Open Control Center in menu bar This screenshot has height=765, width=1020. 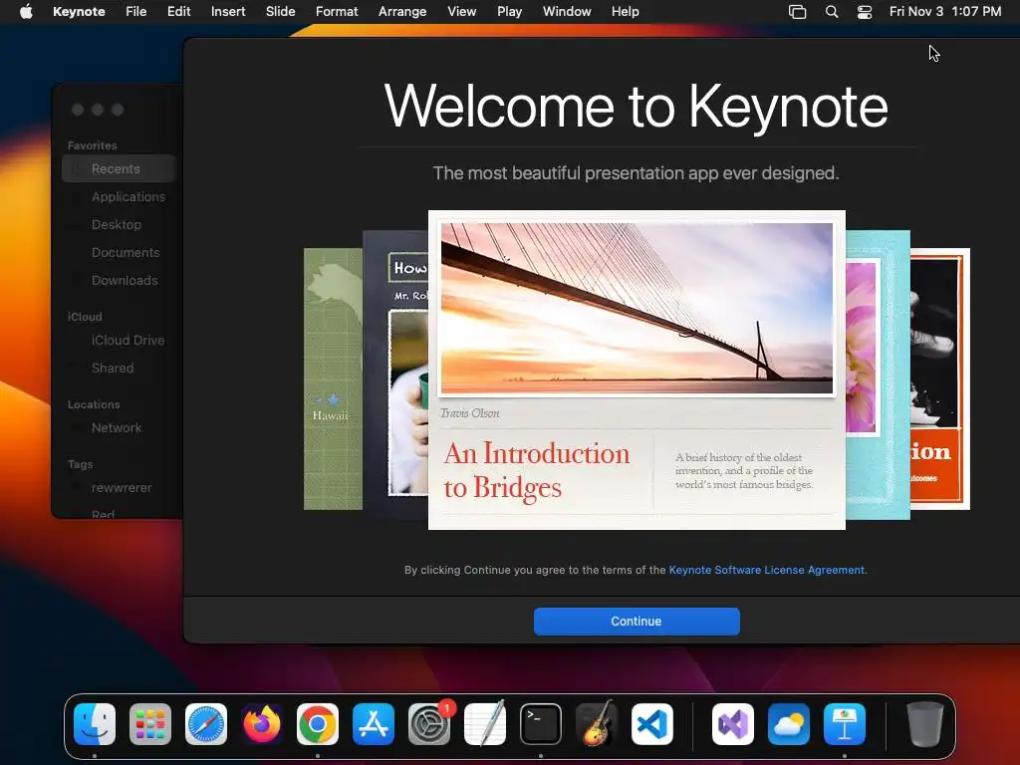[x=865, y=12]
